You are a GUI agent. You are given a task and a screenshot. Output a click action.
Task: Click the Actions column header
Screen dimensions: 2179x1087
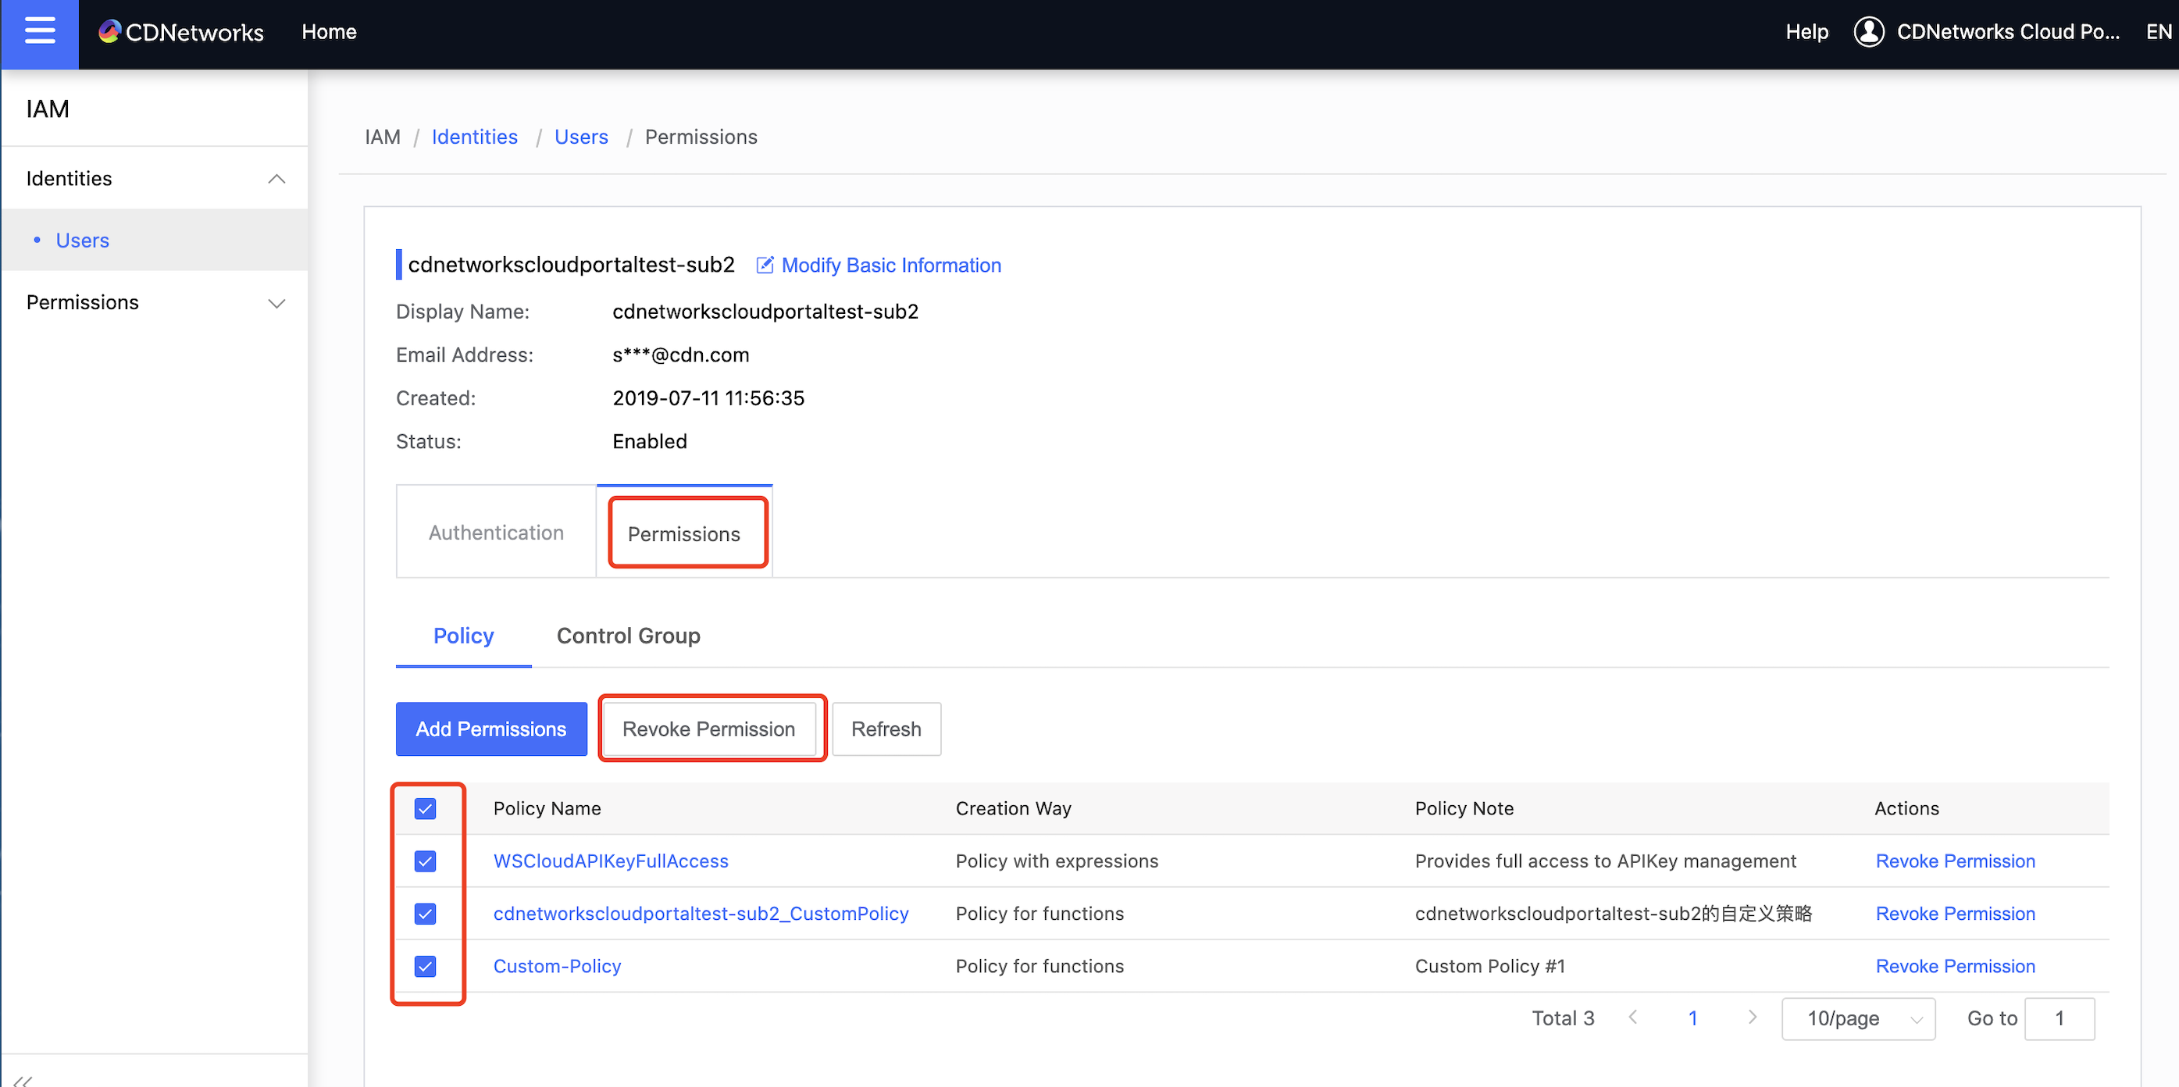tap(1906, 809)
